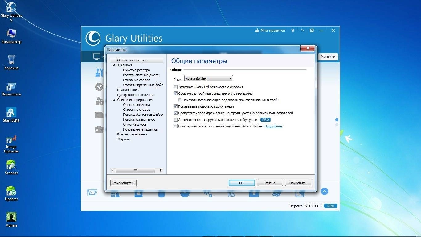
Task: Click the curved undo arrow icon in title bar
Action: coord(302,31)
